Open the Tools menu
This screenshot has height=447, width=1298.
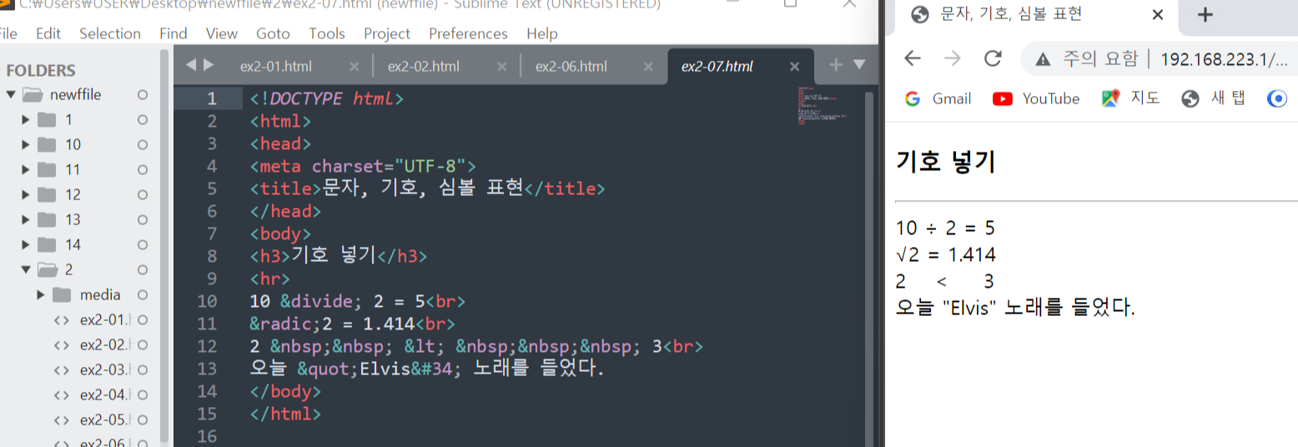pyautogui.click(x=327, y=33)
